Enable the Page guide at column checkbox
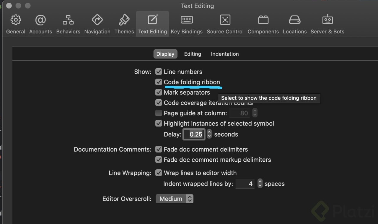Viewport: 378px width, 224px height. (x=159, y=113)
